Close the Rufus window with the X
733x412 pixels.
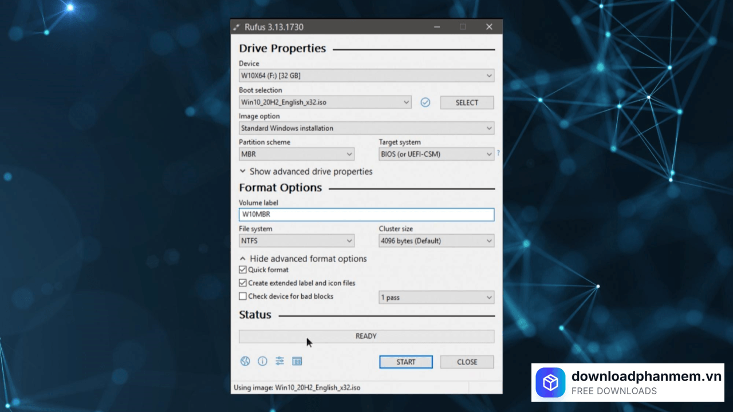489,27
